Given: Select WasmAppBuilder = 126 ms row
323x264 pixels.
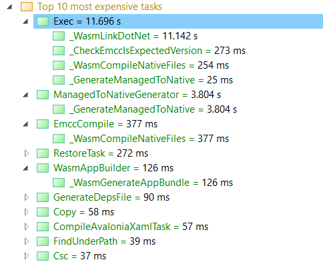Looking at the screenshot, I should [x=113, y=168].
